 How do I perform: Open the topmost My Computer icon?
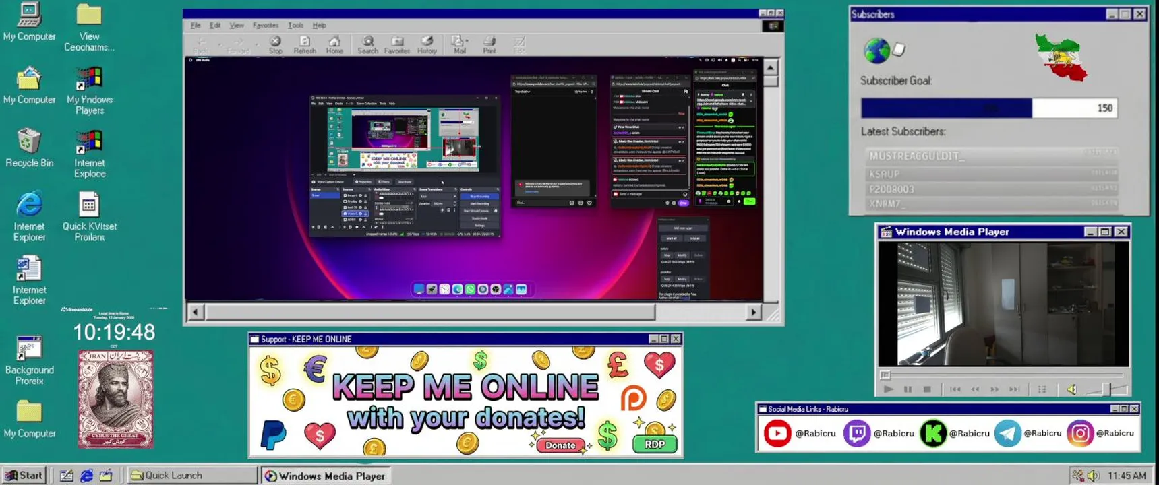(x=29, y=22)
